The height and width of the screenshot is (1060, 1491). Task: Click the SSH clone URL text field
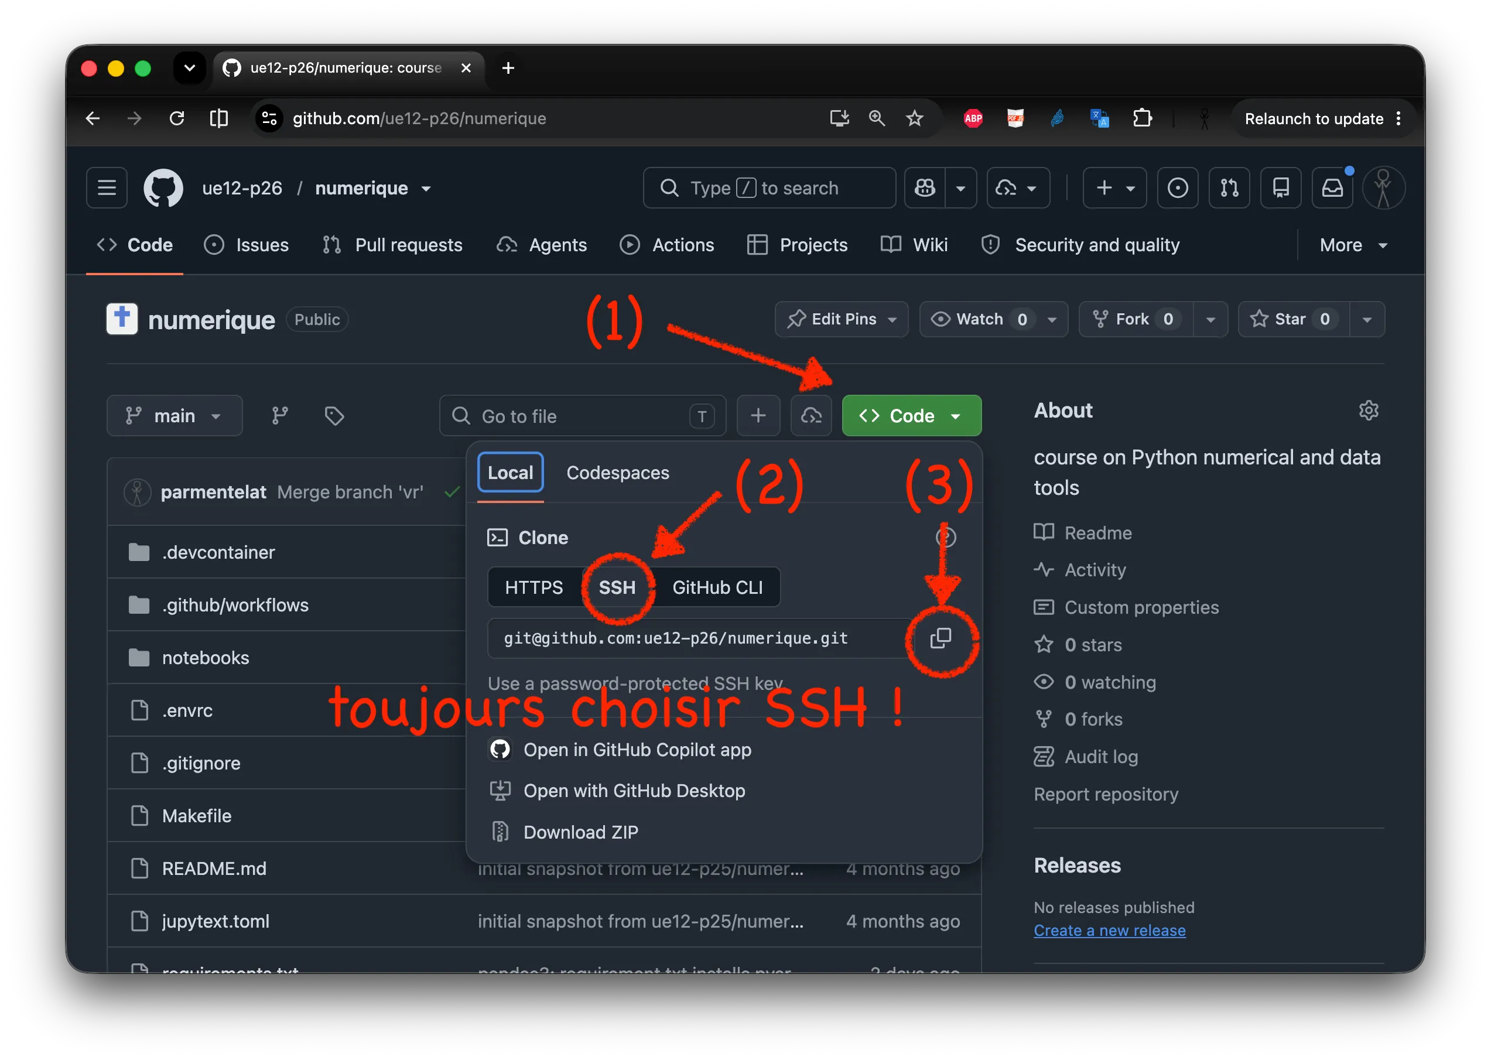click(700, 638)
